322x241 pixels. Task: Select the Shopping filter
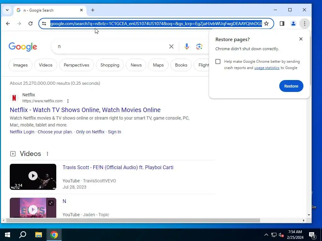coord(110,65)
